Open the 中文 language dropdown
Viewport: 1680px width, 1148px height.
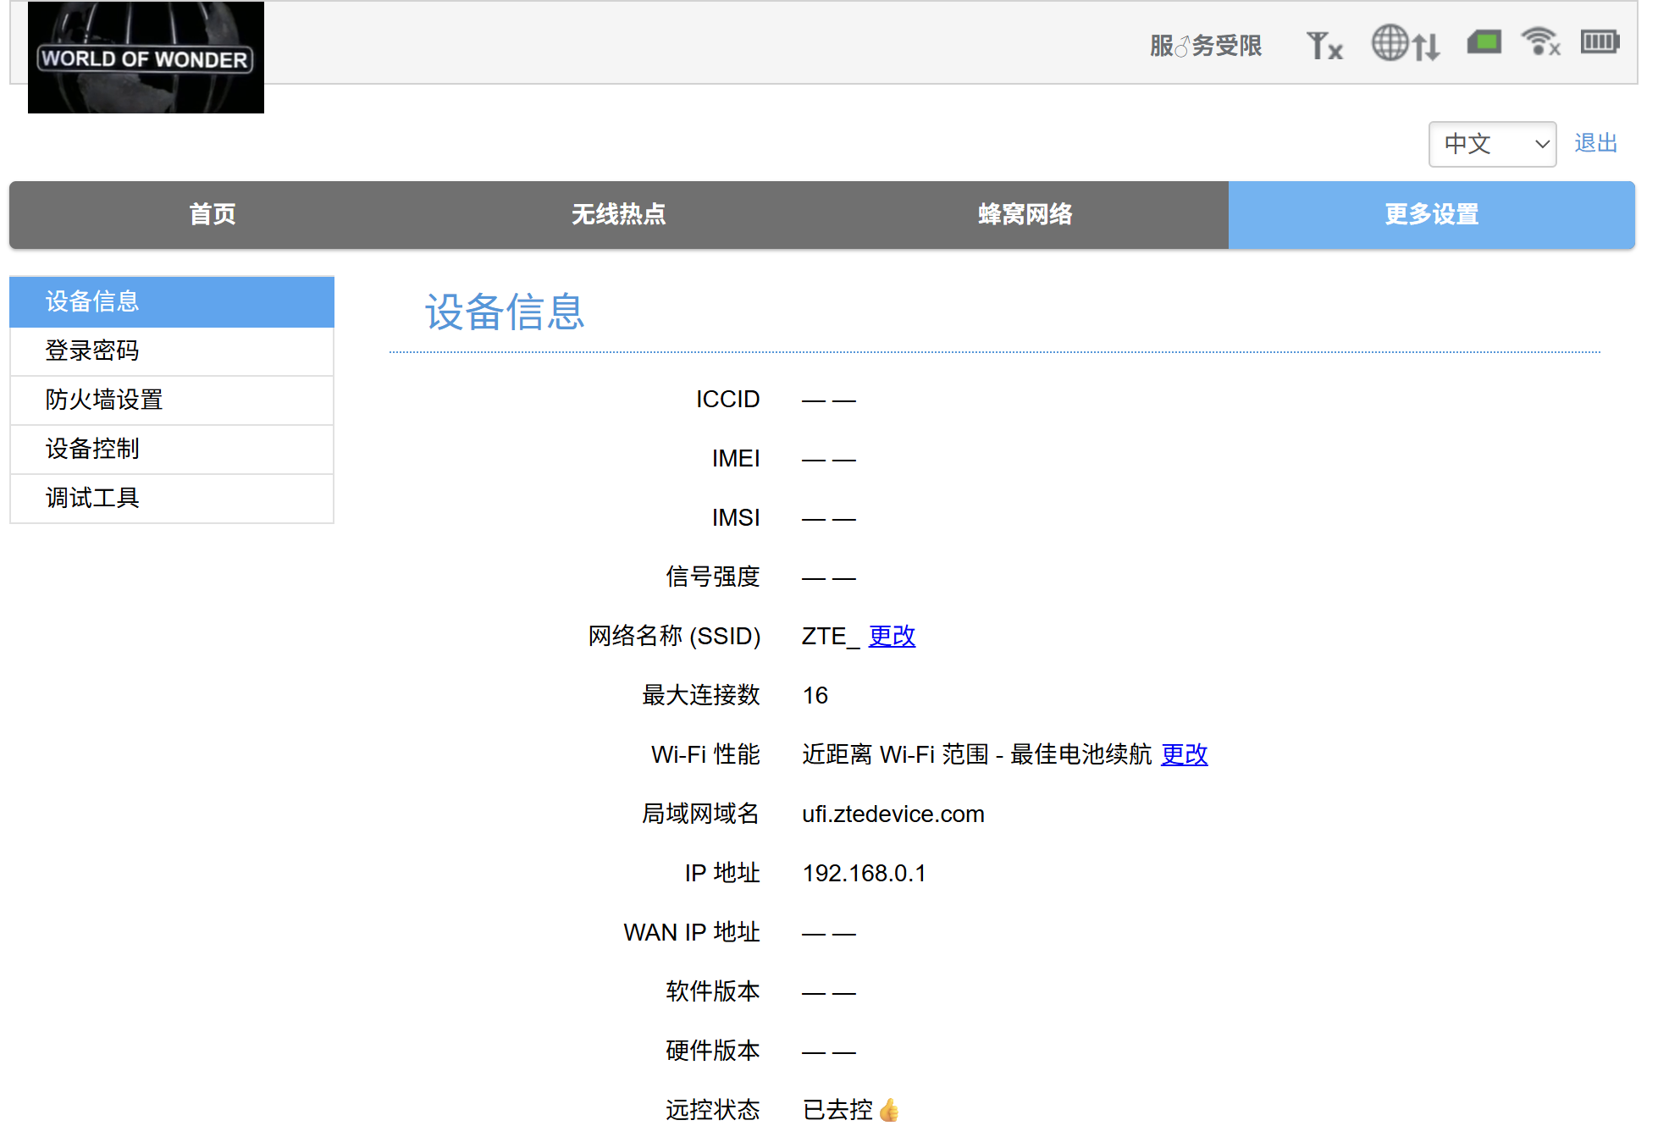pos(1491,144)
